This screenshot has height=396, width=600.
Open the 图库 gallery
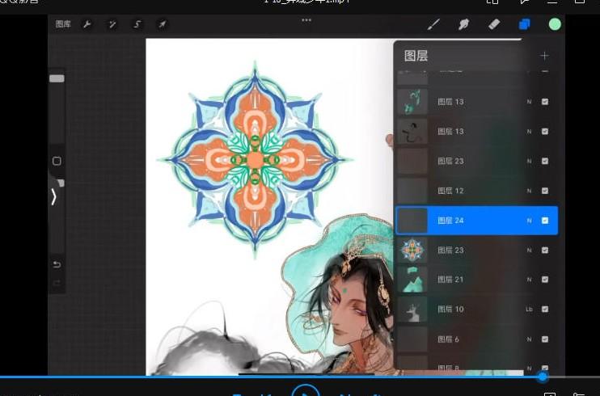tap(63, 24)
